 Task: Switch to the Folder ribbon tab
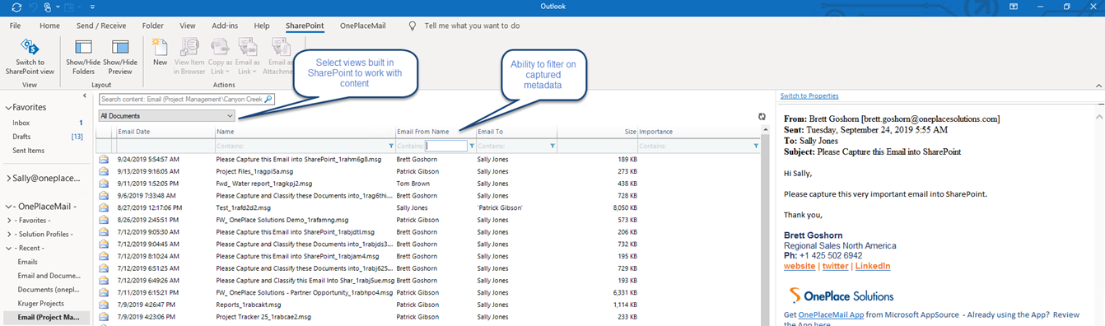tap(152, 26)
